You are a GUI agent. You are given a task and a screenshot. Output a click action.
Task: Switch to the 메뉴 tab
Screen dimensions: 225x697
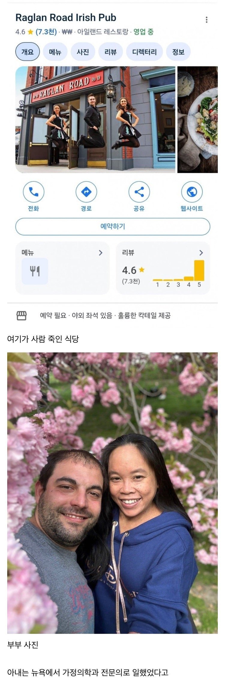pyautogui.click(x=55, y=52)
